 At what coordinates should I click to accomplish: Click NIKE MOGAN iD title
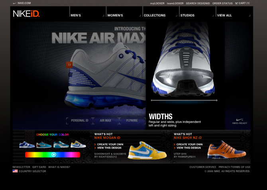coord(107,138)
